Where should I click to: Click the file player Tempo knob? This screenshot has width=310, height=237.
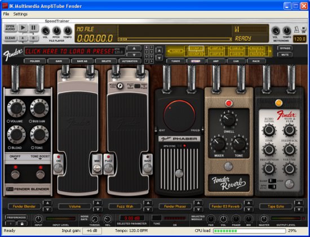[x=68, y=31]
